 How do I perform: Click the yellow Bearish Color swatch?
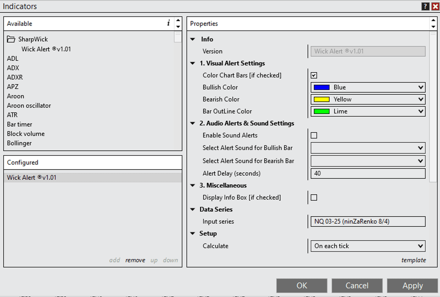(322, 99)
